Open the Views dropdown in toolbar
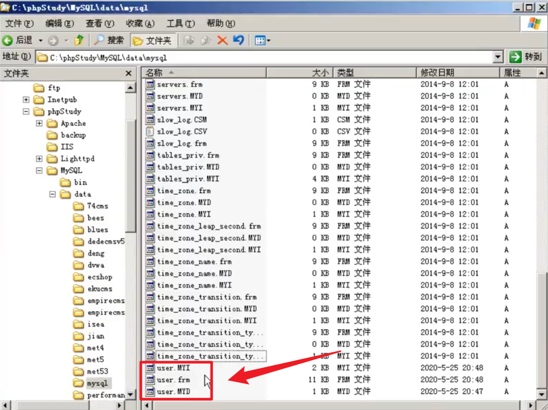Viewport: 548px width, 410px height. [x=263, y=40]
